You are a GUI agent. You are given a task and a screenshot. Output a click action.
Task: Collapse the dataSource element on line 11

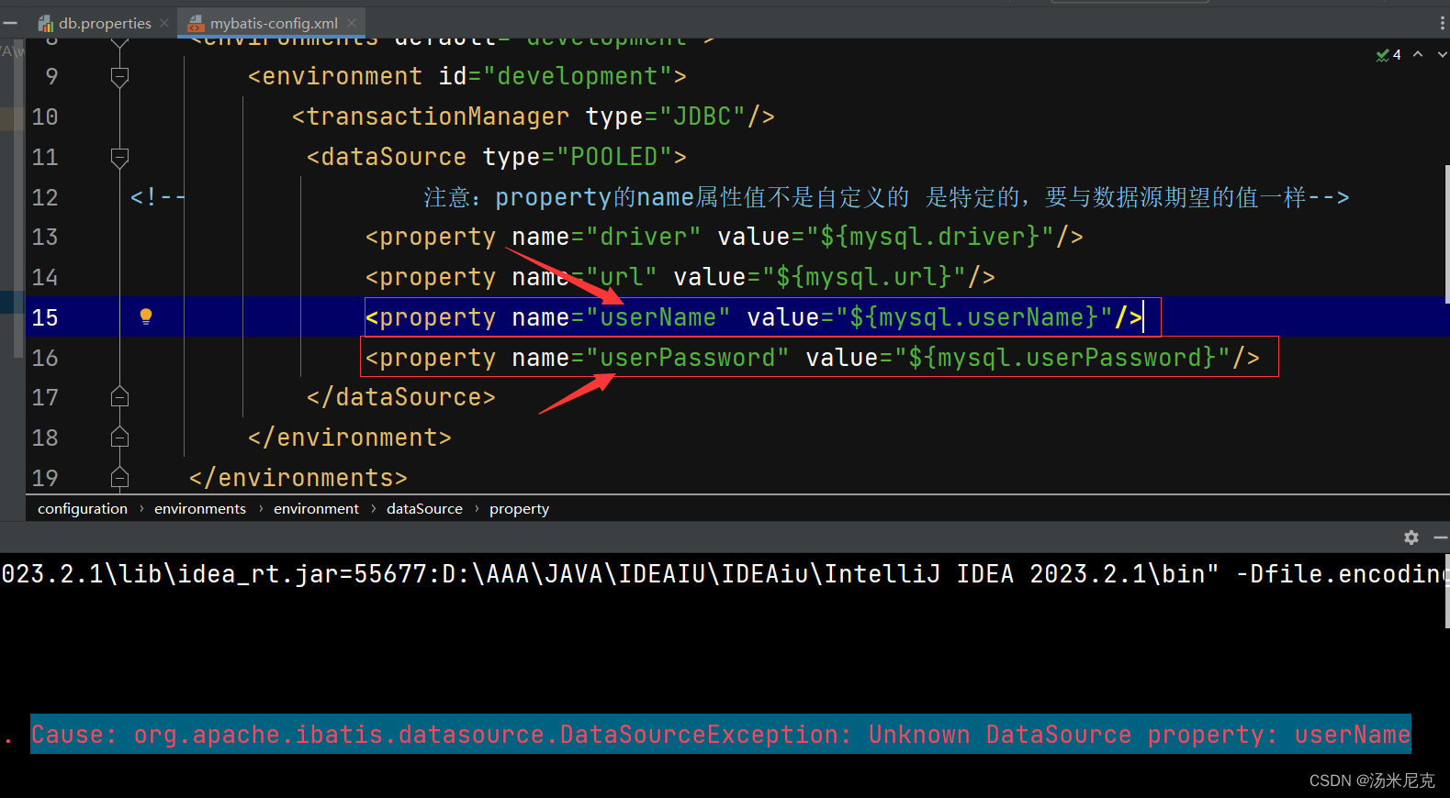pos(119,158)
